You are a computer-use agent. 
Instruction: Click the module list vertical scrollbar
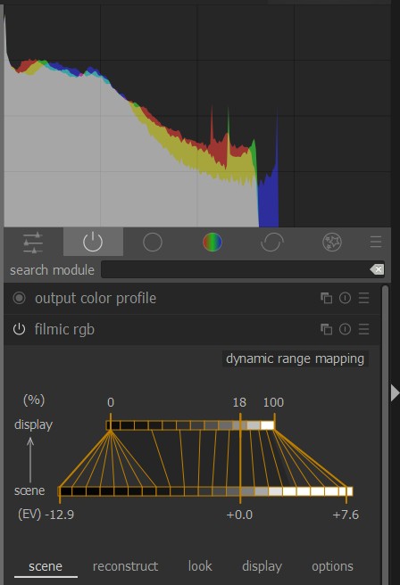point(386,435)
